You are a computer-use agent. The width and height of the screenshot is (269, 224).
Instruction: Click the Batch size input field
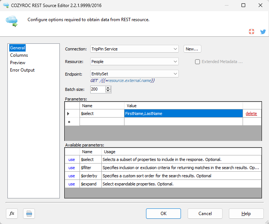[x=98, y=89]
